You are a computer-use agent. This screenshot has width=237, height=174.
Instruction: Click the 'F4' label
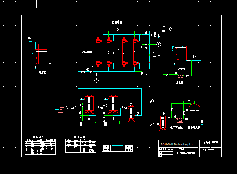[154, 53]
